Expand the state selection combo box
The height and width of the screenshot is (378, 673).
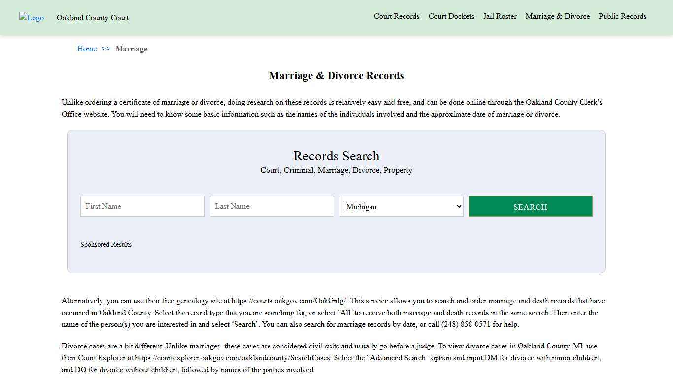click(401, 206)
